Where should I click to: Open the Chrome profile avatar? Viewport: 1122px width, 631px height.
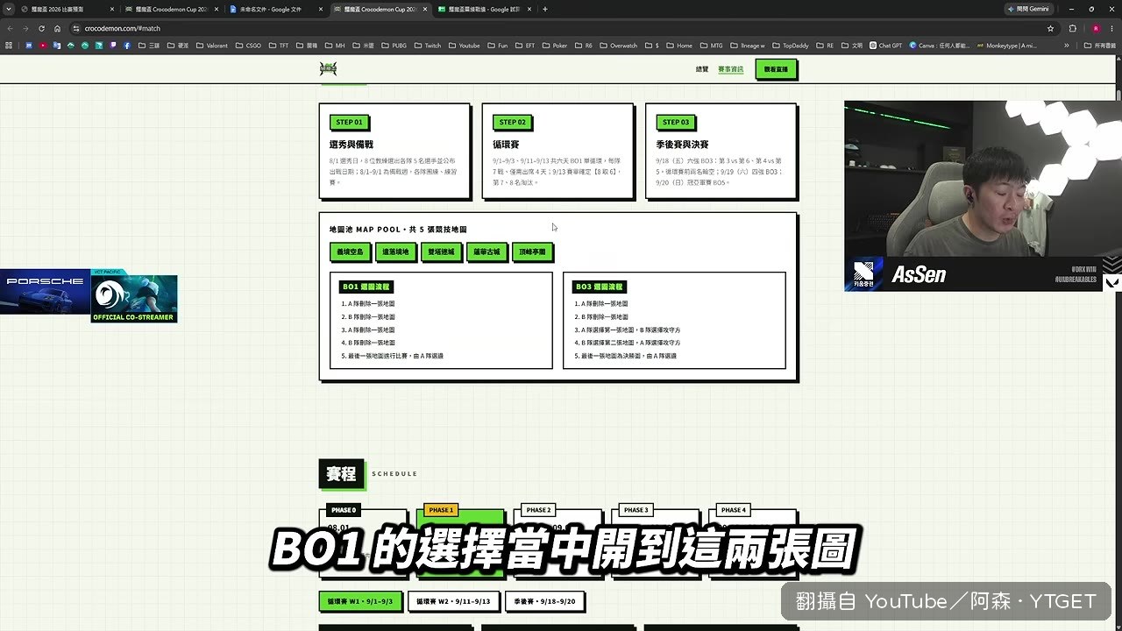tap(1096, 28)
